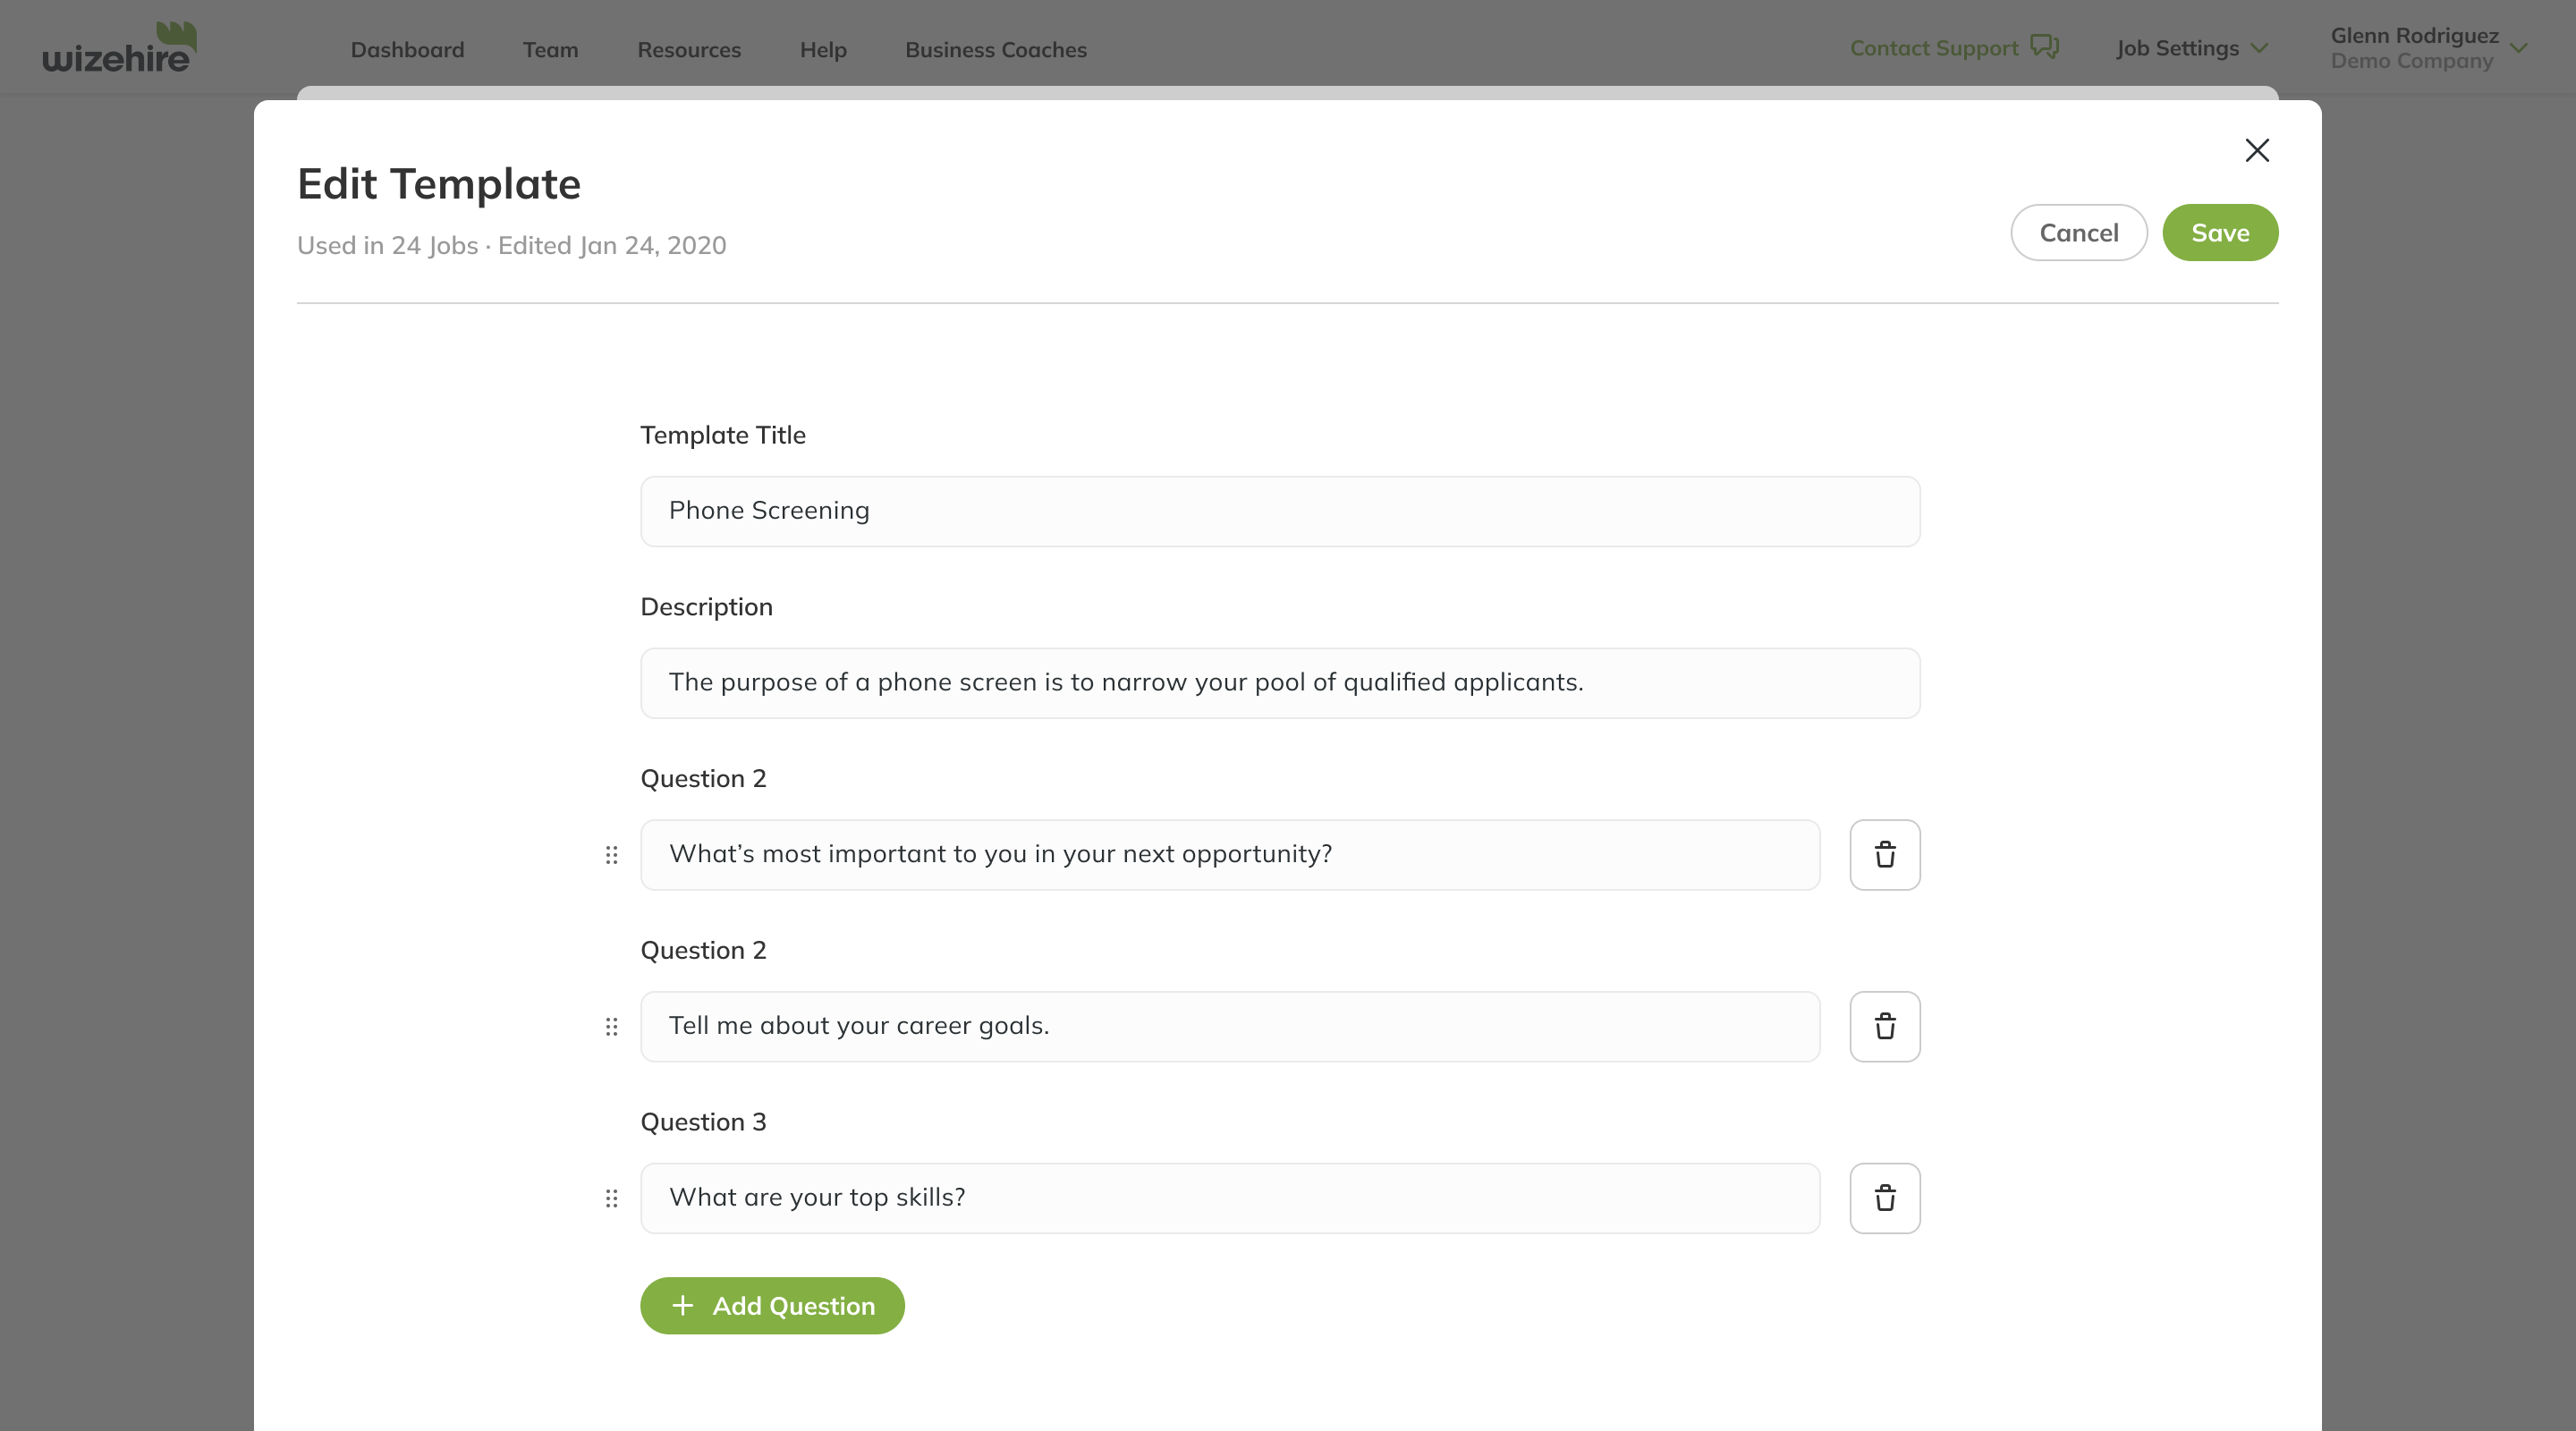Click the 'Question 3' label
Screen dimensions: 2576x1431
pos(703,1122)
